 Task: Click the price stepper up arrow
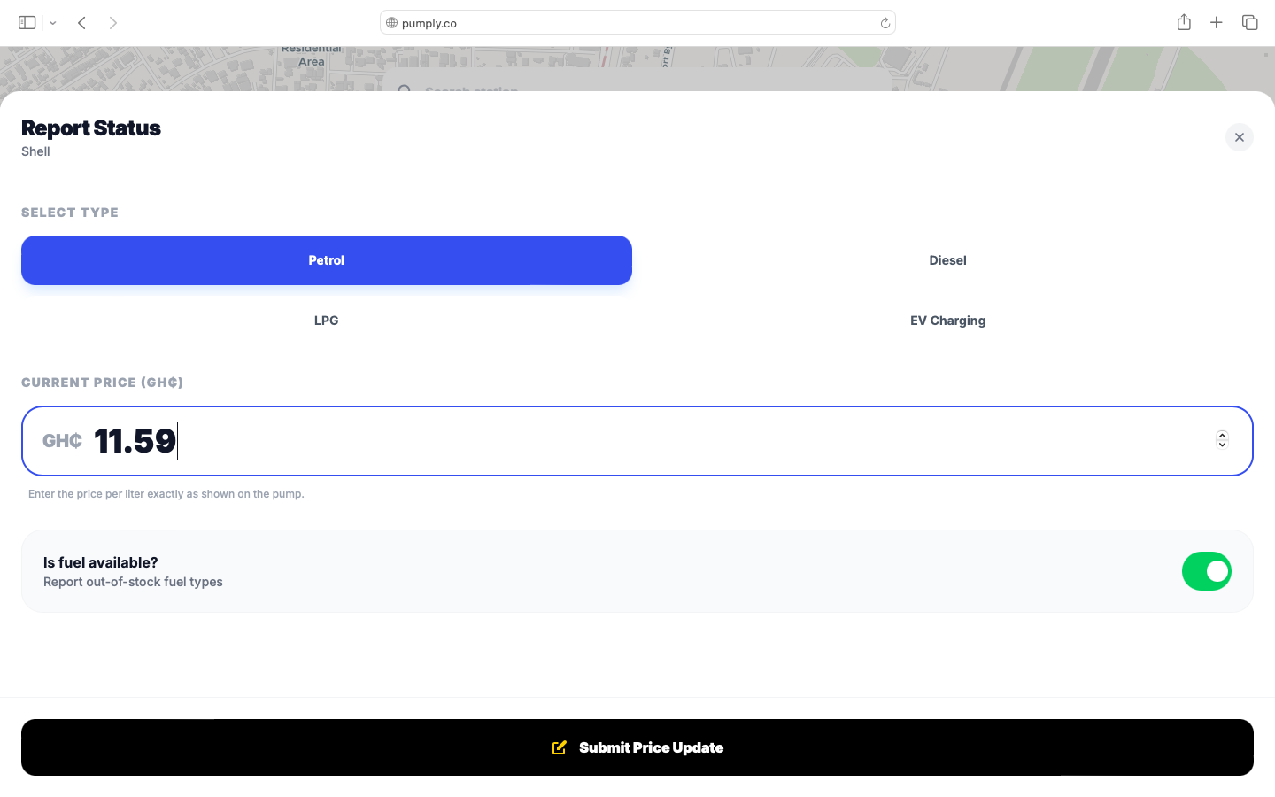point(1222,435)
